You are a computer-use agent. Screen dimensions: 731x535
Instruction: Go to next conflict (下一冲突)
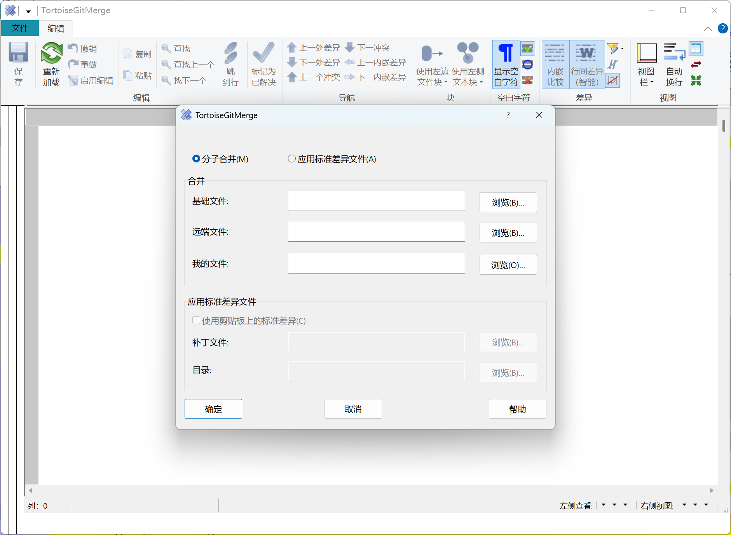coord(367,48)
